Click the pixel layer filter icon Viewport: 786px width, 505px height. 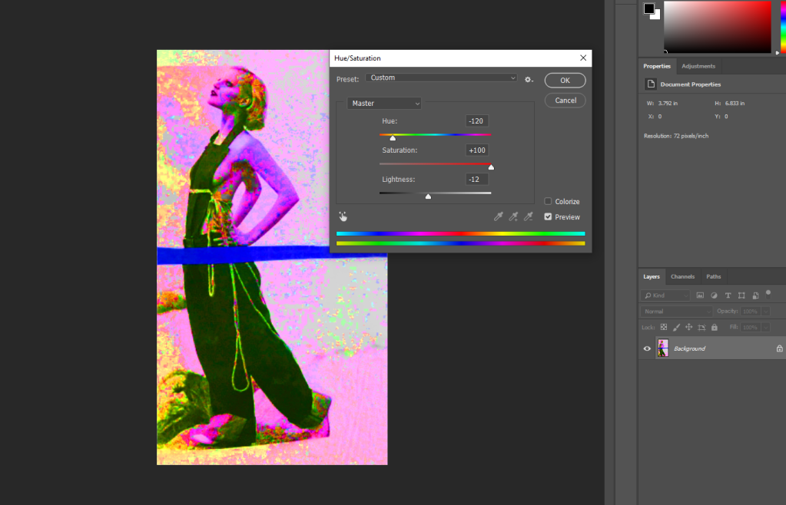tap(700, 295)
